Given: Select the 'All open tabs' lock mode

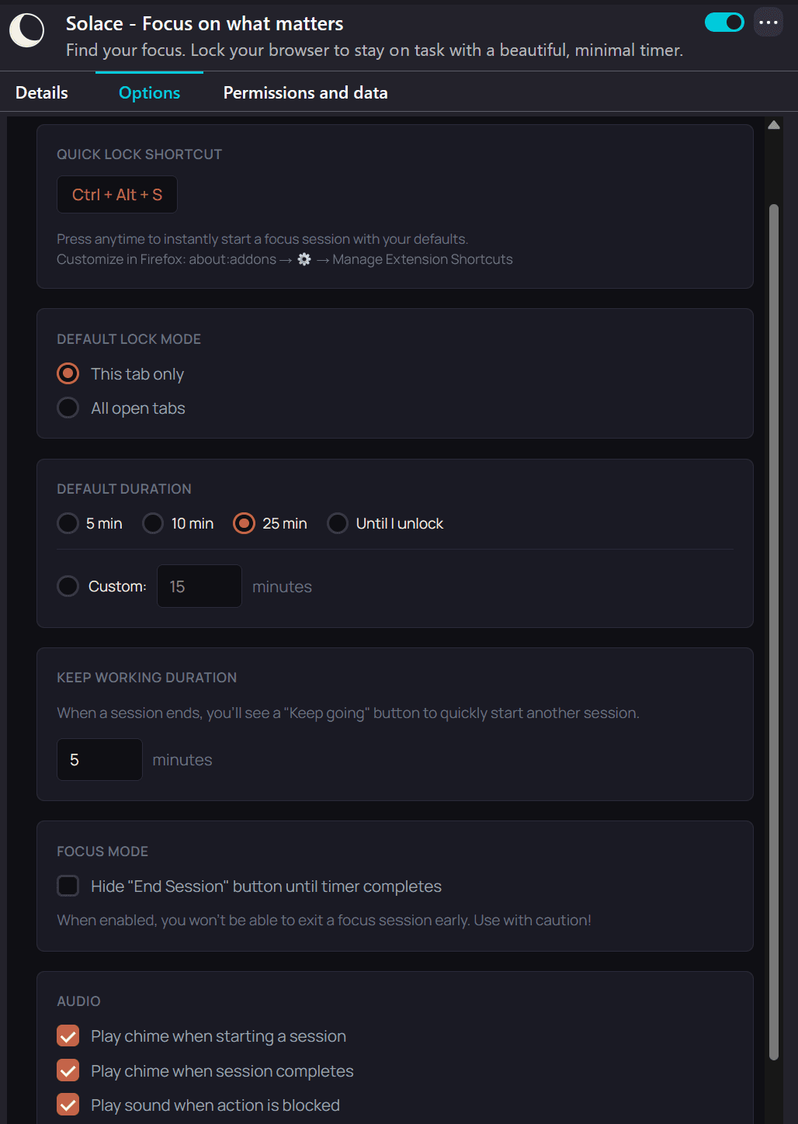Looking at the screenshot, I should click(x=68, y=408).
